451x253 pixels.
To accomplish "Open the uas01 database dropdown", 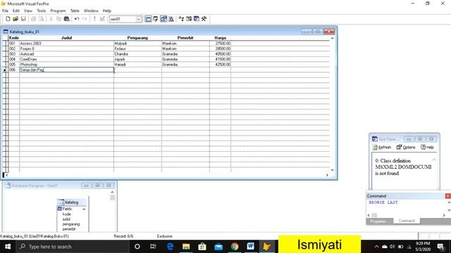I will [x=139, y=19].
